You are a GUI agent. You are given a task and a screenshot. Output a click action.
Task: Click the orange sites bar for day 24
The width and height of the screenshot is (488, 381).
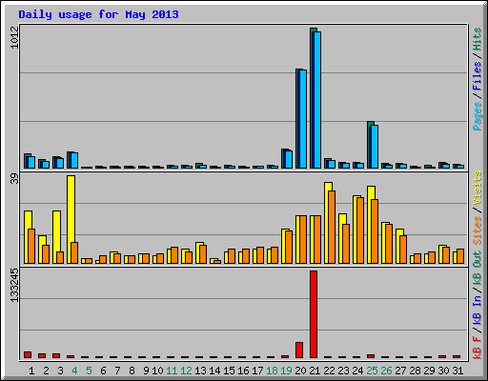(x=360, y=231)
